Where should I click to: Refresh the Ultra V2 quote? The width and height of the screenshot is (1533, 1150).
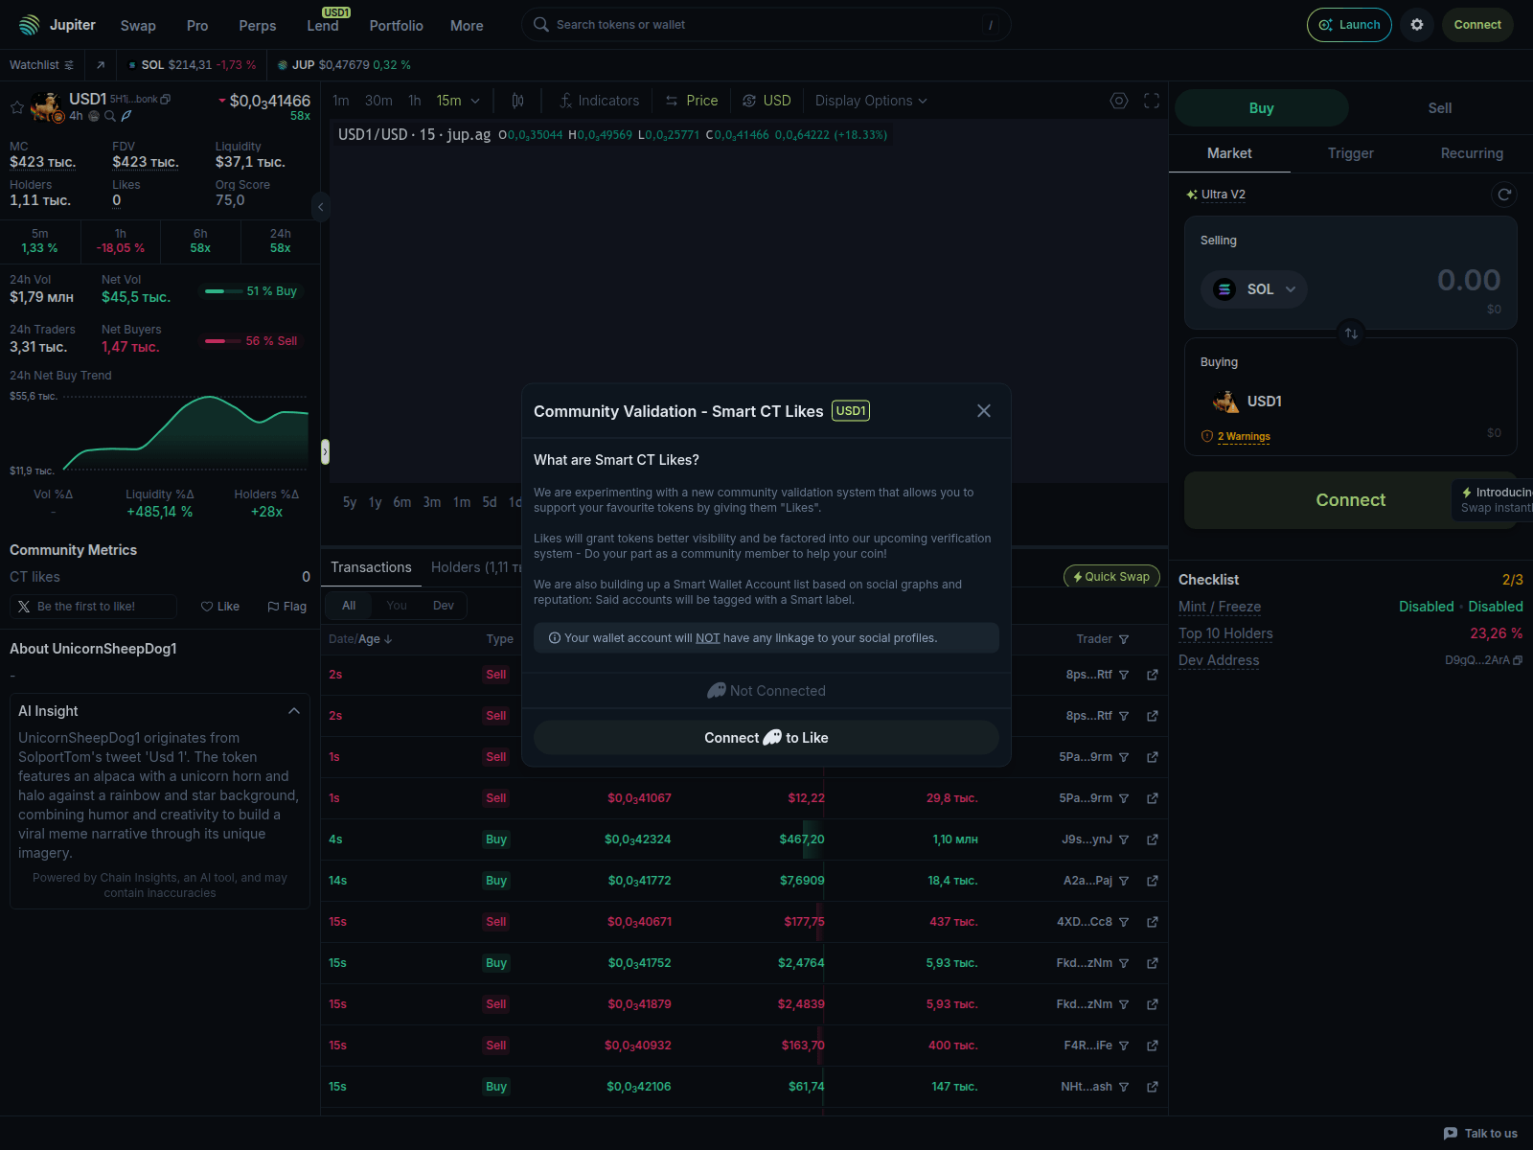[x=1504, y=195]
